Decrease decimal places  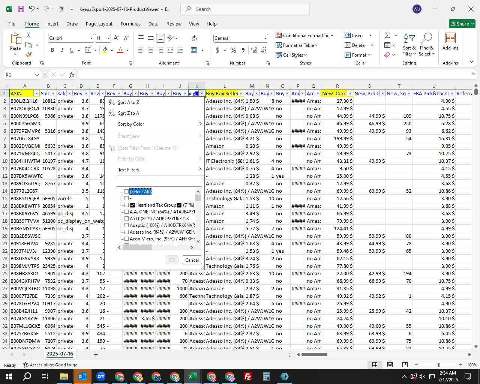click(264, 50)
